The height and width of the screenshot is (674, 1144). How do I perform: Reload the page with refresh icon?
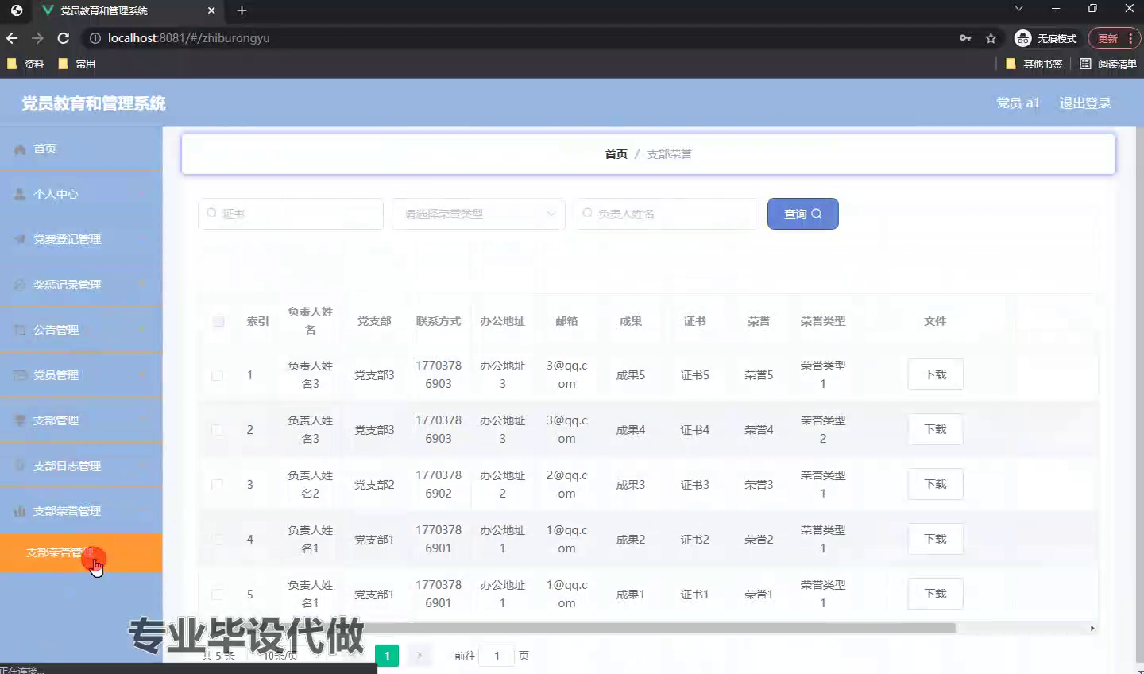(64, 38)
